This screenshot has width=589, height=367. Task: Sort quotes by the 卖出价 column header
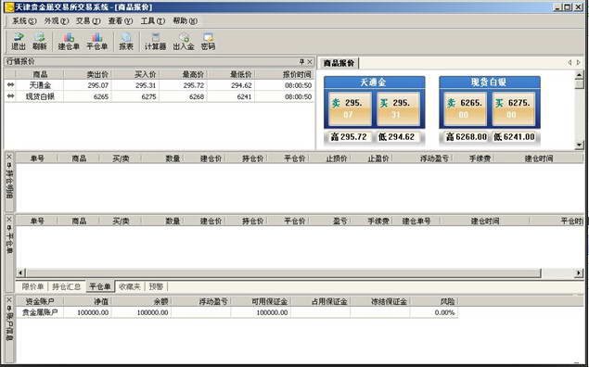click(87, 74)
